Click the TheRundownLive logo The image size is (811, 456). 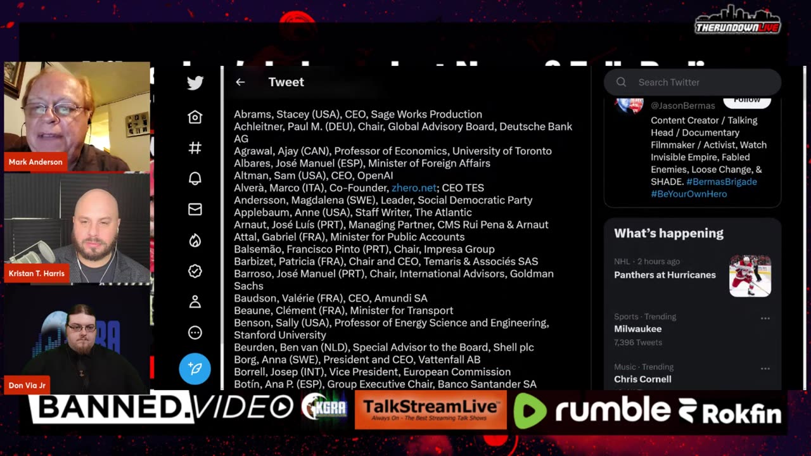pyautogui.click(x=738, y=20)
